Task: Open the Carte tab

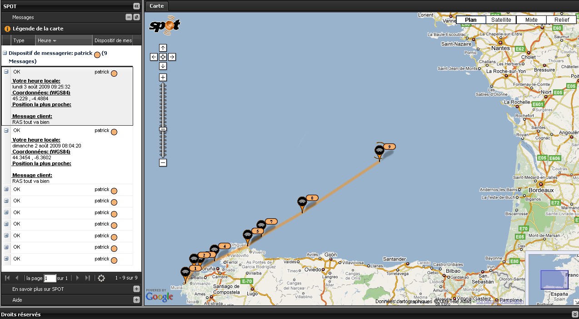Action: (156, 6)
